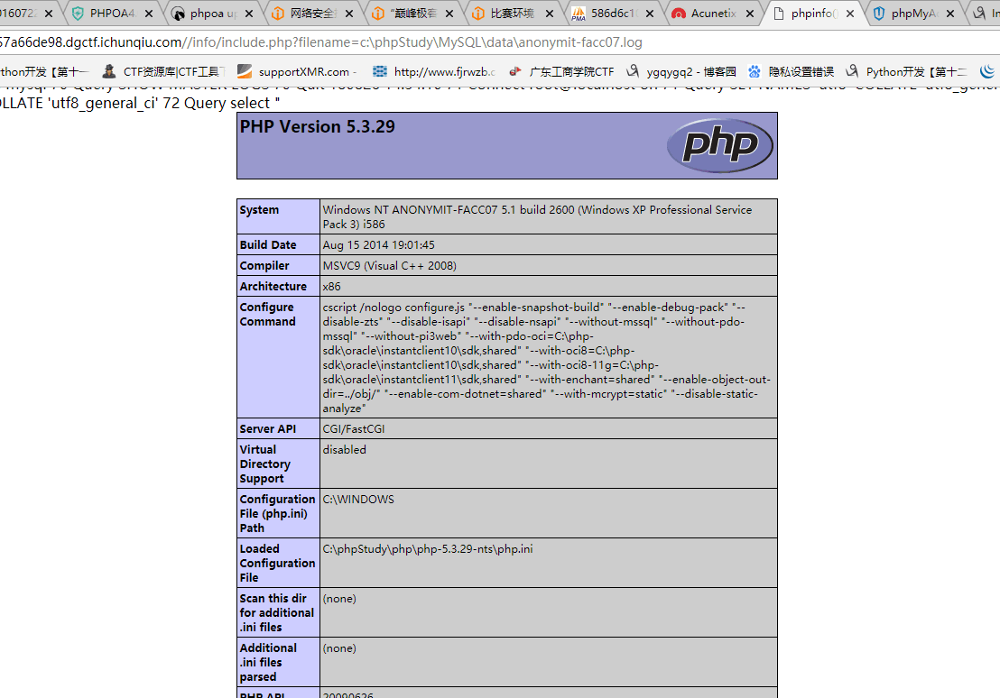Switch to the 586d6c1 phpMyAdmin tab
Screen dimensions: 1000x698
coord(612,14)
